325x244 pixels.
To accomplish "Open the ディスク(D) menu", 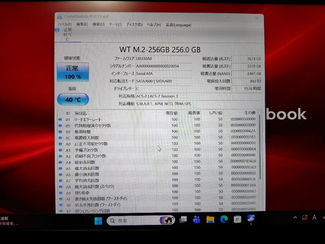I will point(134,25).
